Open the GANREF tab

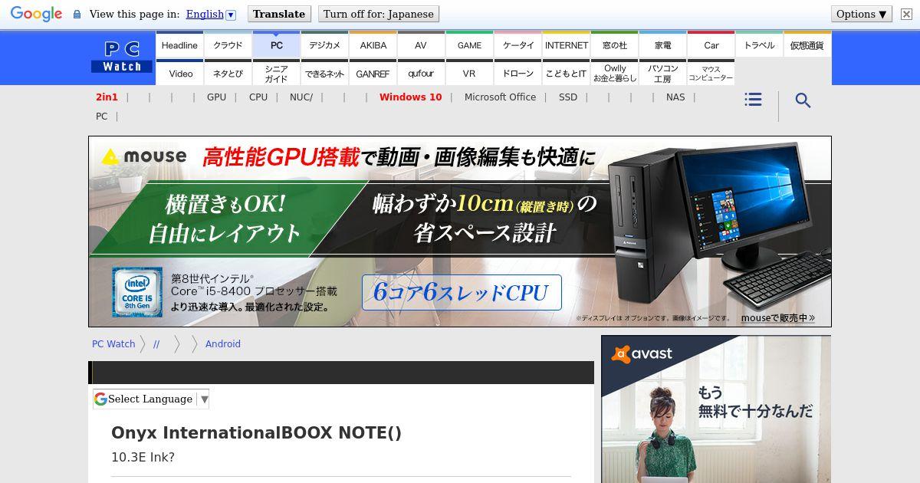[x=373, y=74]
